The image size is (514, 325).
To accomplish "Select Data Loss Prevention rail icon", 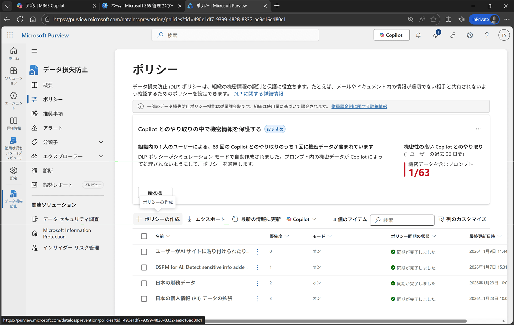I will click(x=13, y=199).
